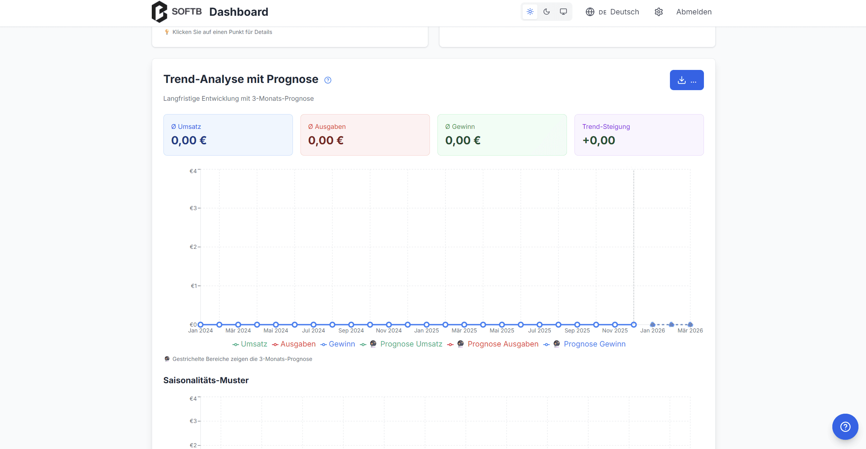866x449 pixels.
Task: Open settings via gear icon
Action: pyautogui.click(x=658, y=12)
